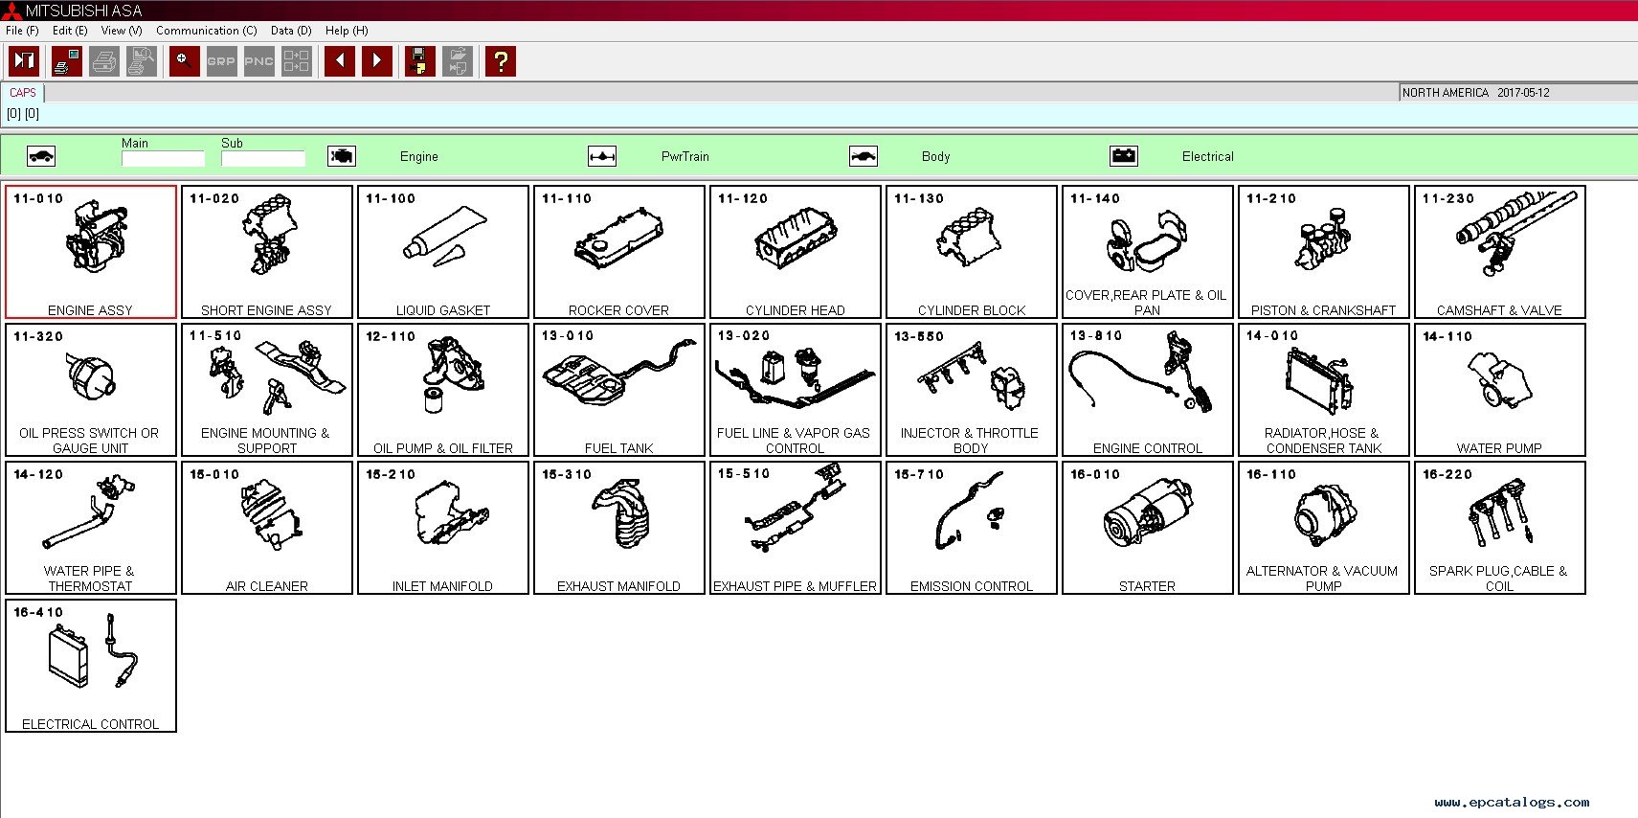Open the 15-310 Exhaust Manifold group
Viewport: 1638px width, 818px height.
[x=618, y=528]
